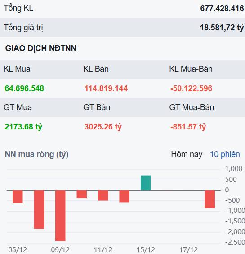Click net volume -50.122.596
This screenshot has height=254, width=245.
coord(191,88)
